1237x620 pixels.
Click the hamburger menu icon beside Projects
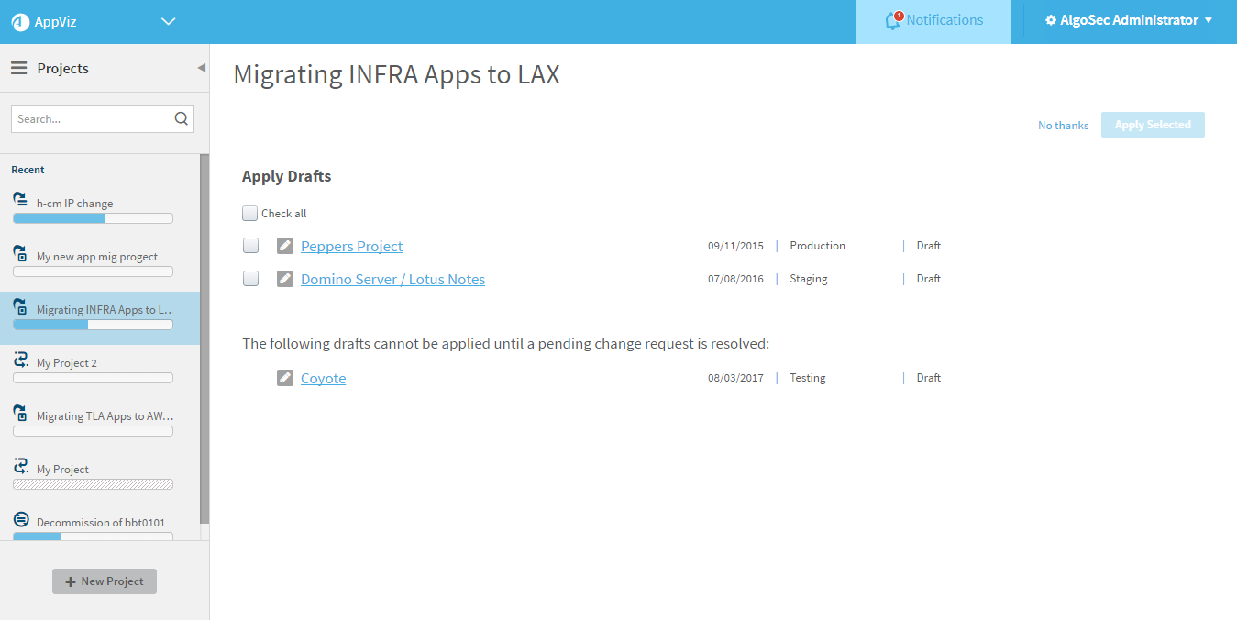coord(18,69)
